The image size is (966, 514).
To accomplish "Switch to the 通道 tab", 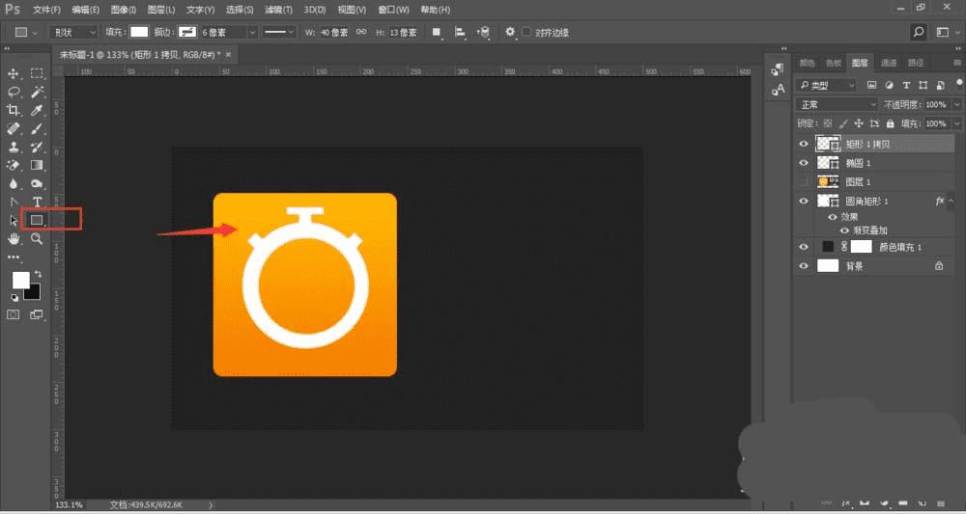I will tap(888, 63).
